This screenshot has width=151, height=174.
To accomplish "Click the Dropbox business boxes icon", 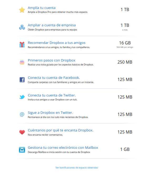I will pyautogui.click(x=22, y=27).
